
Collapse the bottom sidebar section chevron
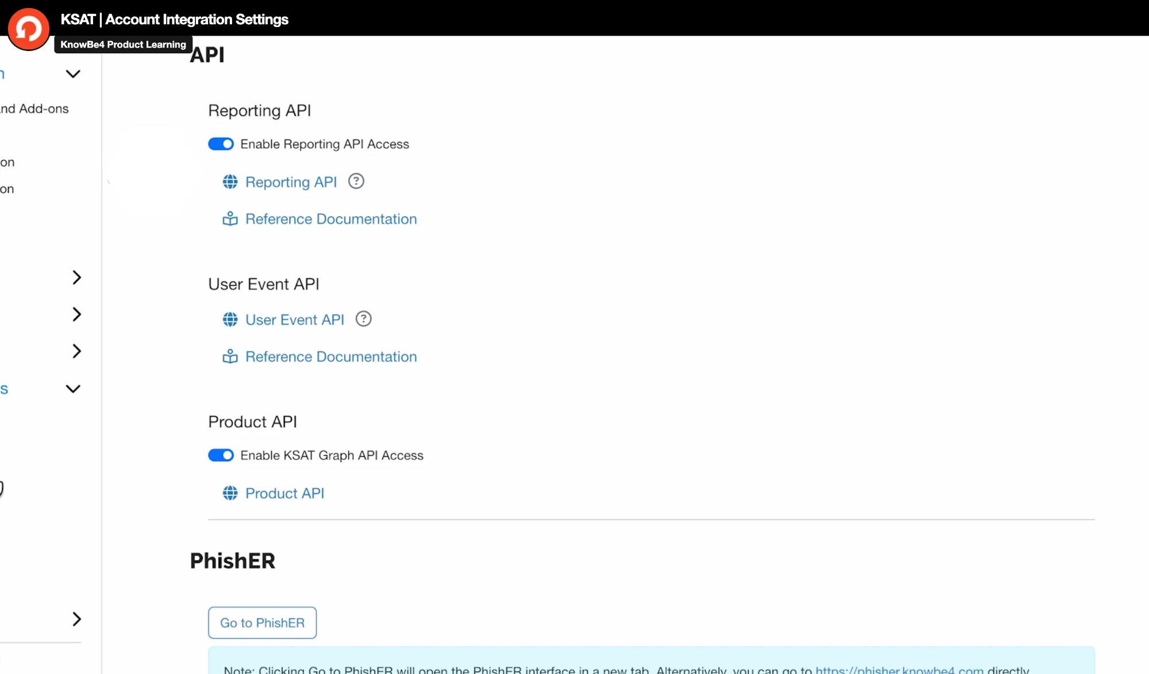pyautogui.click(x=73, y=389)
